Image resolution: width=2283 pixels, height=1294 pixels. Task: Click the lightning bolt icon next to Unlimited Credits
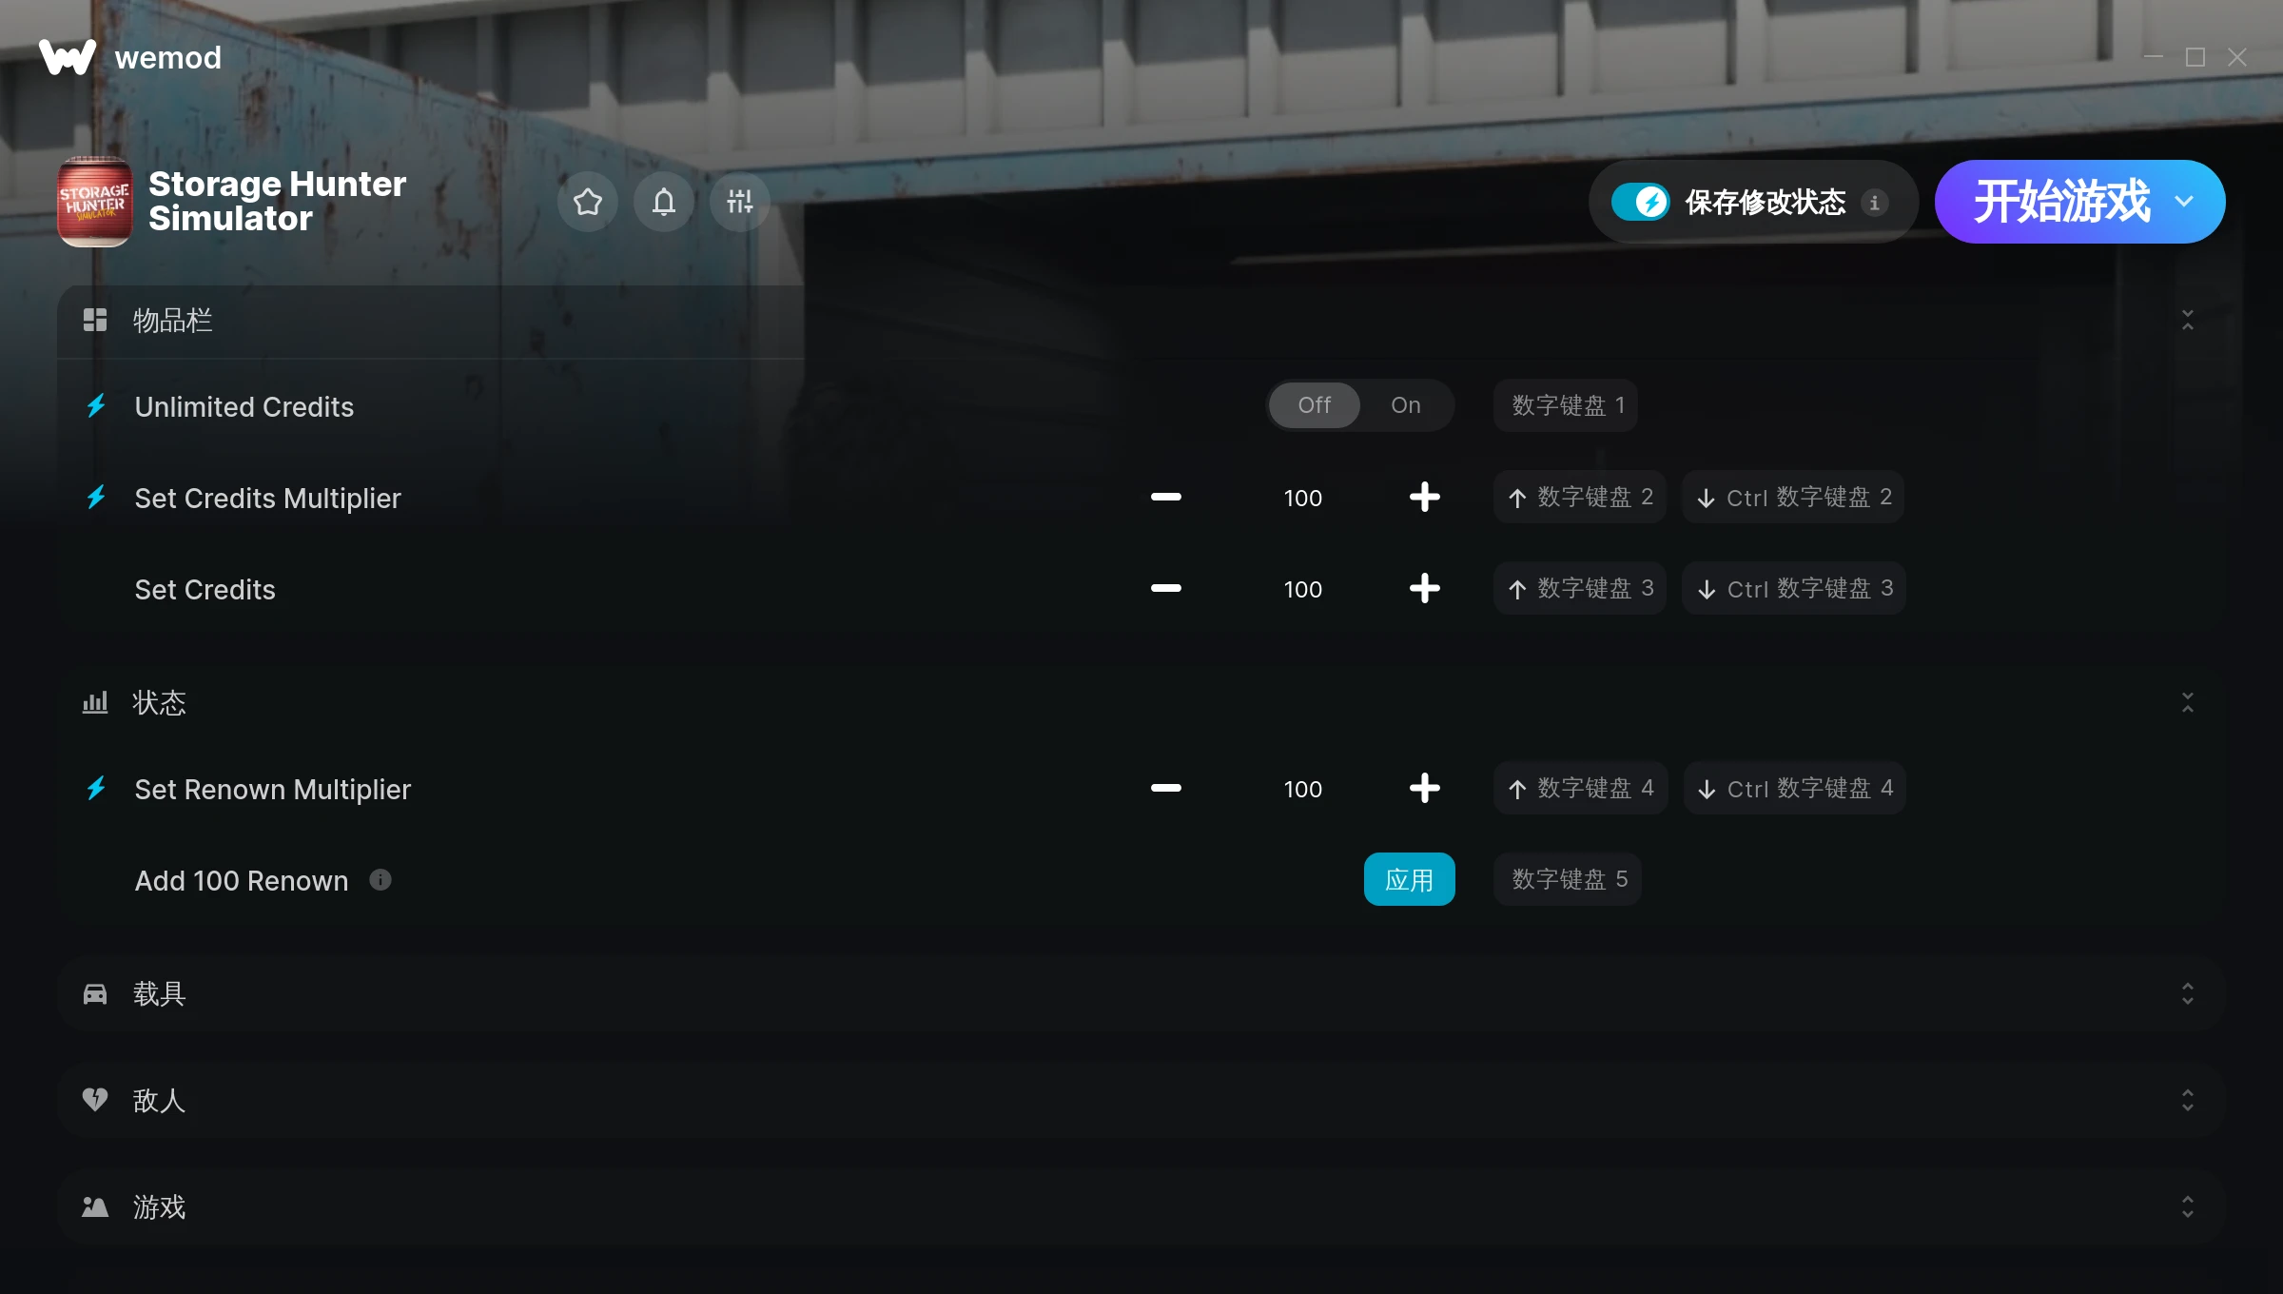pyautogui.click(x=96, y=406)
